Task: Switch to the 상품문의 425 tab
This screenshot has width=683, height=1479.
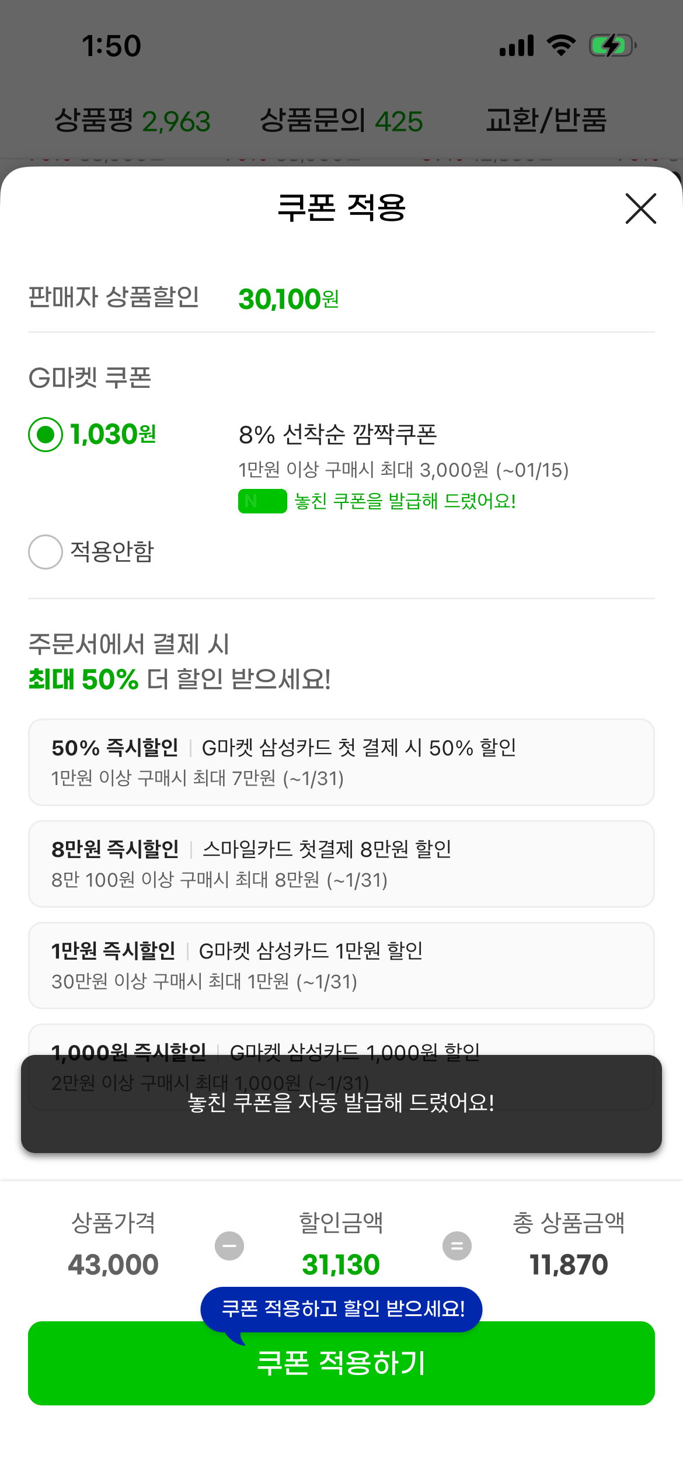Action: [341, 121]
